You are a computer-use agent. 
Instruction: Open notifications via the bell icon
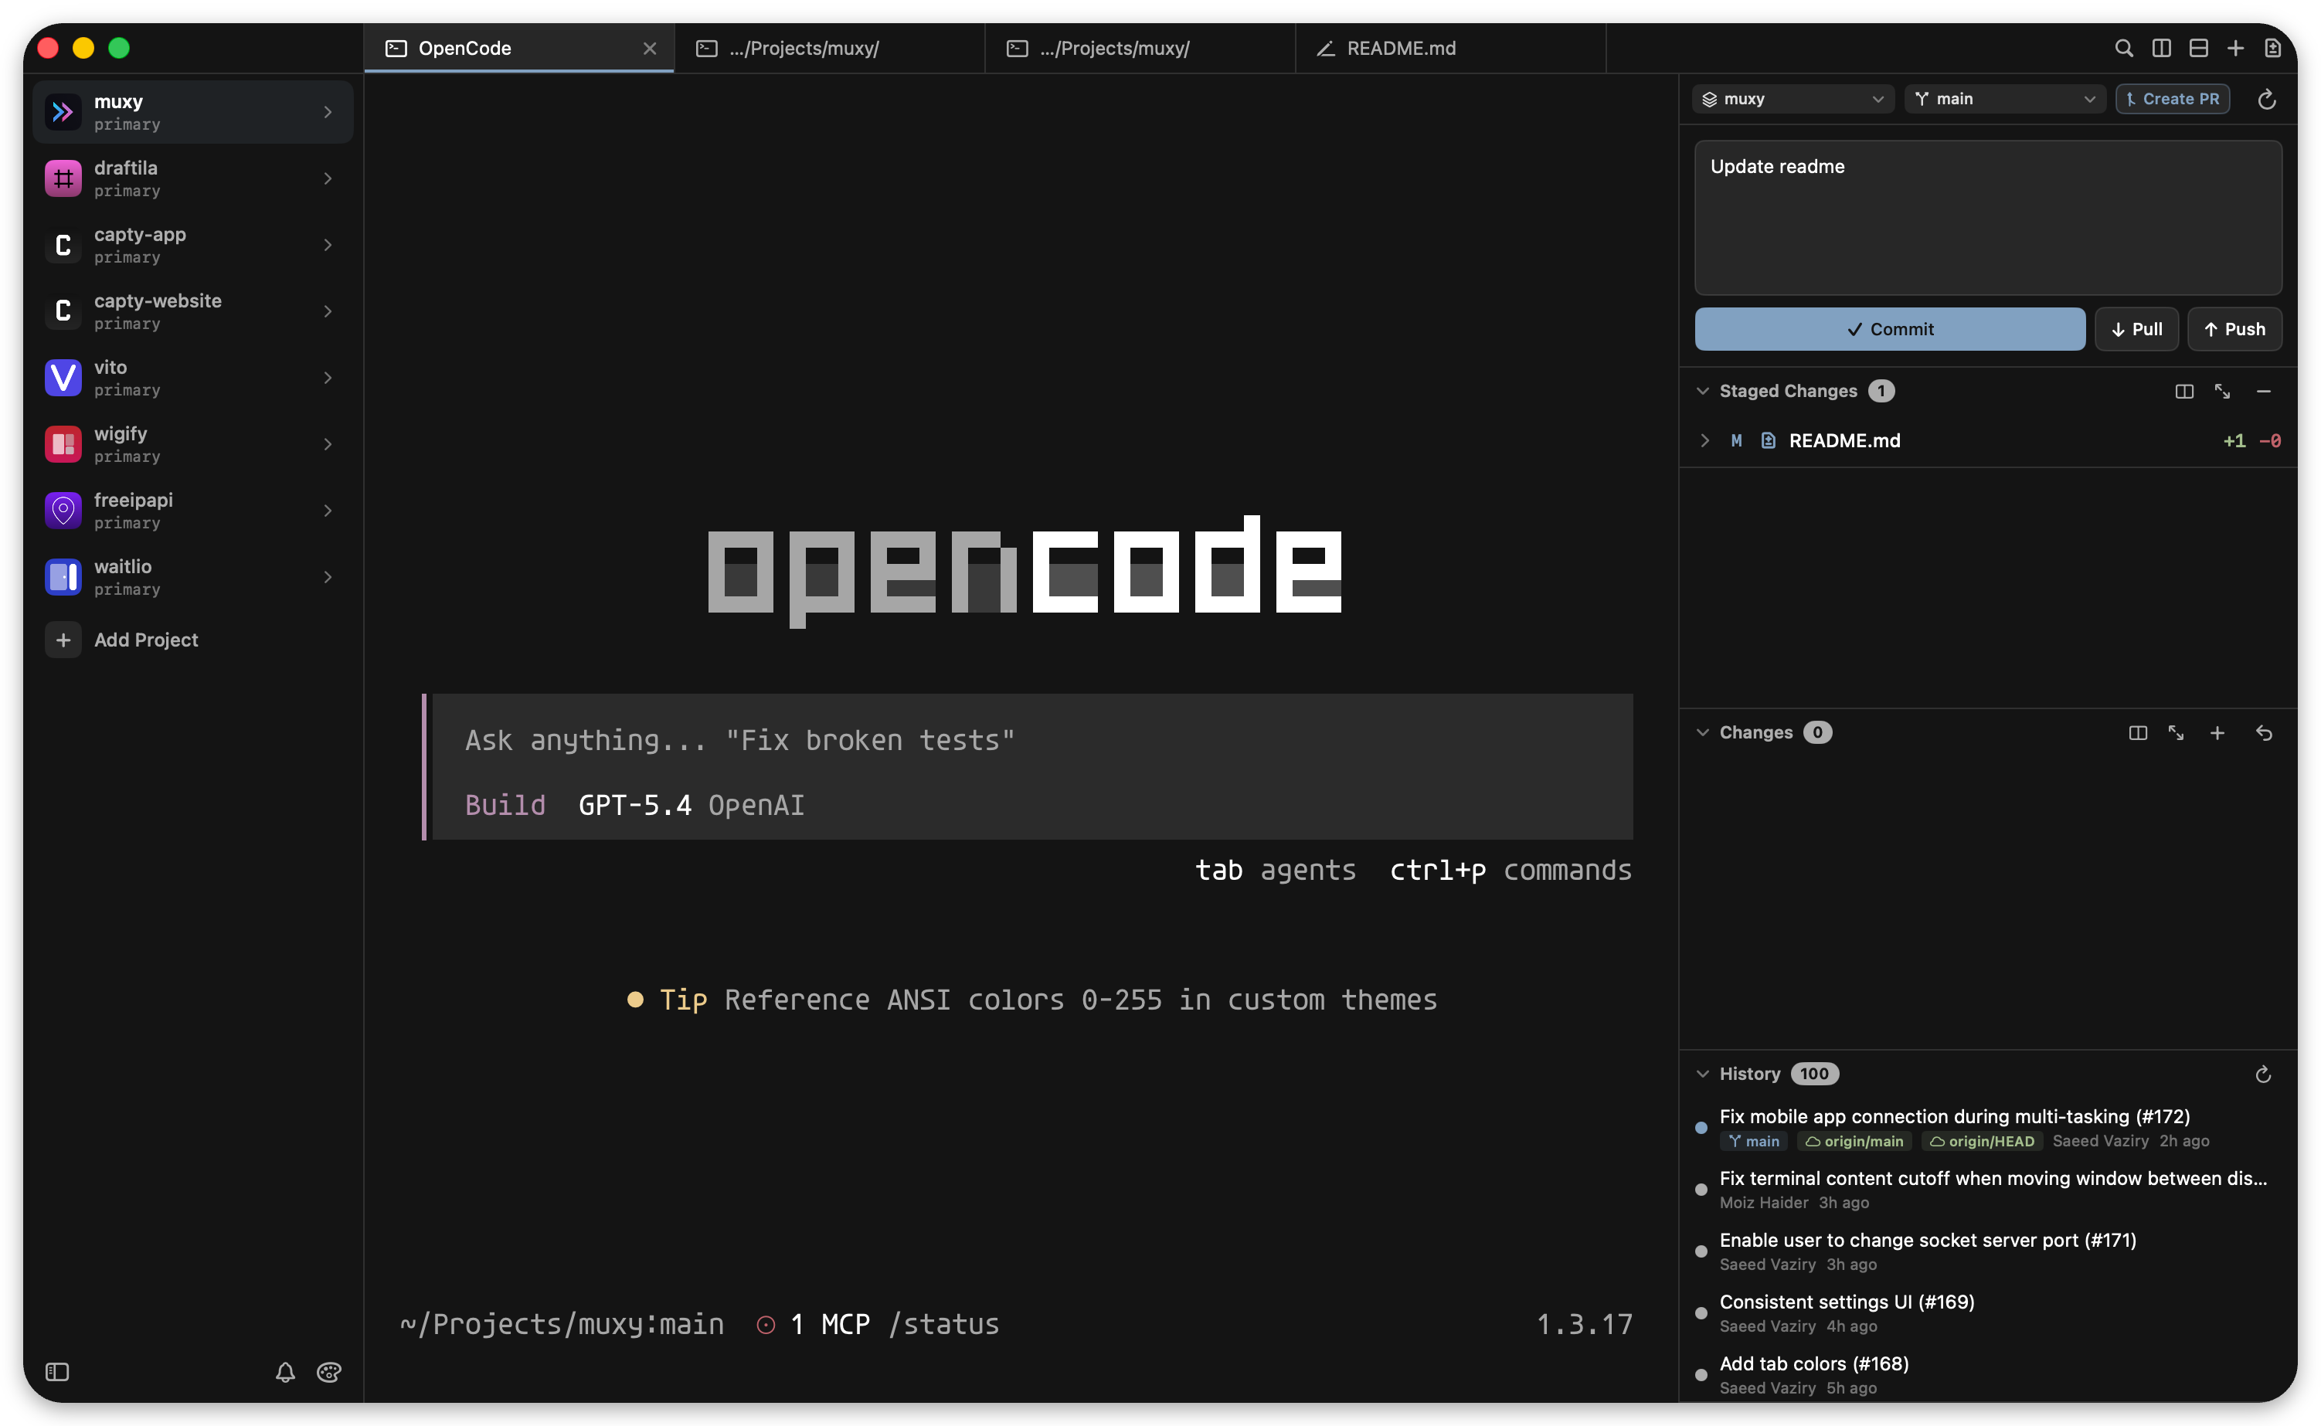click(285, 1371)
